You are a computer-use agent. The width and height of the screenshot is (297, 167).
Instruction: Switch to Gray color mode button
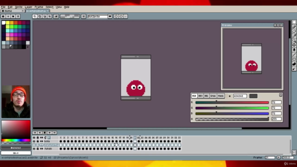[x=213, y=96]
